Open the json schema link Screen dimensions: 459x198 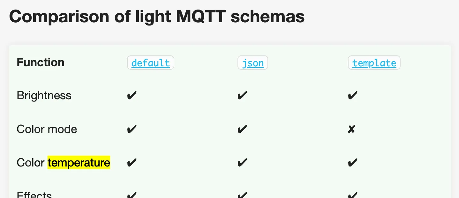252,63
